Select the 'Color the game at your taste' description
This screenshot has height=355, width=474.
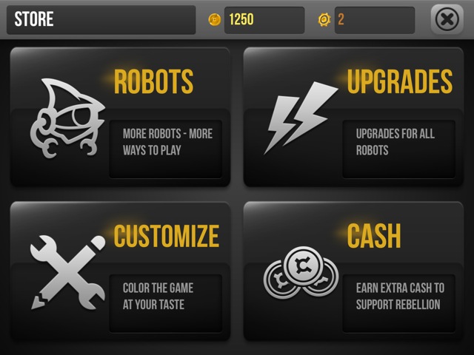coord(158,296)
